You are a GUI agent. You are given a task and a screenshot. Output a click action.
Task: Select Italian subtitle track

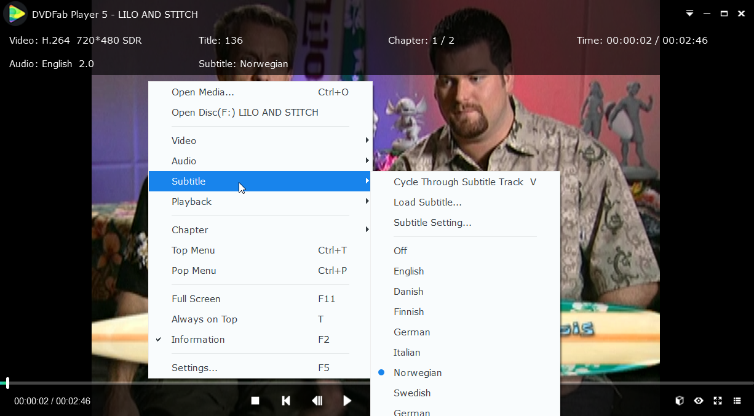[x=466, y=352]
